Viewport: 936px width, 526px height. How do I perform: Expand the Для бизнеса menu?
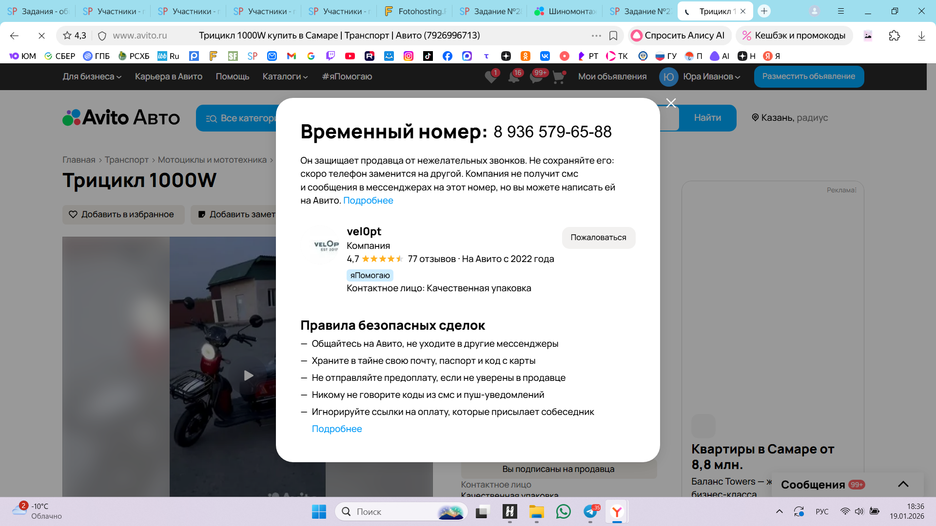pyautogui.click(x=92, y=76)
